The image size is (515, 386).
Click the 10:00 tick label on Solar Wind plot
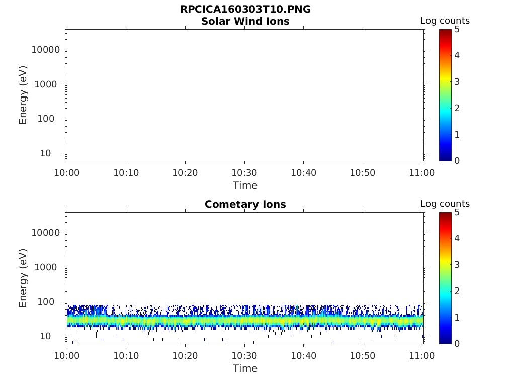coord(67,173)
